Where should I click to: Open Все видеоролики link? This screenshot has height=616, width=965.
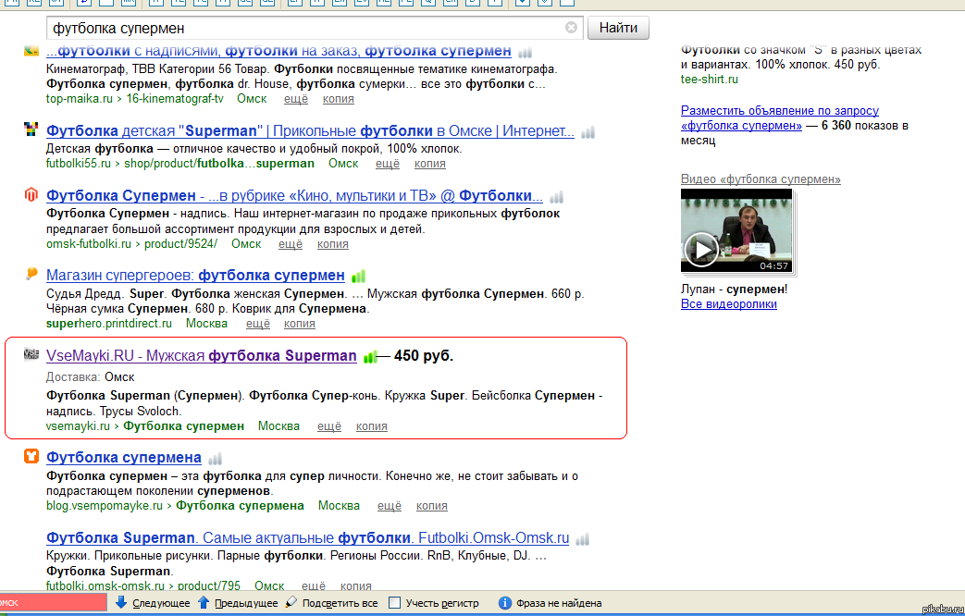729,304
